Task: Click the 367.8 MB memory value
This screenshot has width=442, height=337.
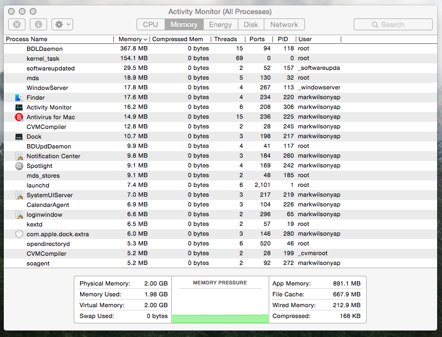Action: pos(134,49)
